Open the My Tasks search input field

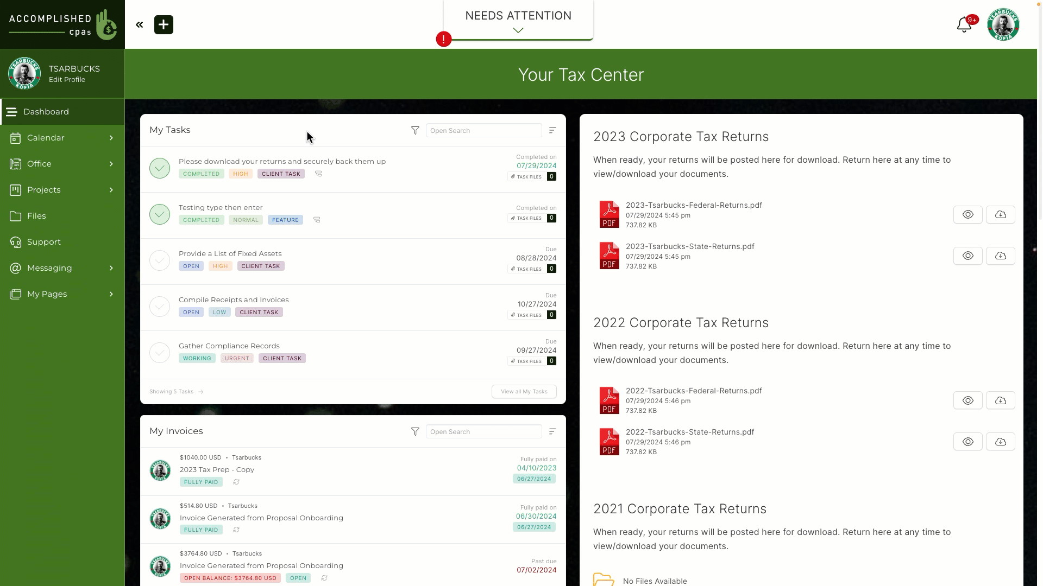(483, 130)
